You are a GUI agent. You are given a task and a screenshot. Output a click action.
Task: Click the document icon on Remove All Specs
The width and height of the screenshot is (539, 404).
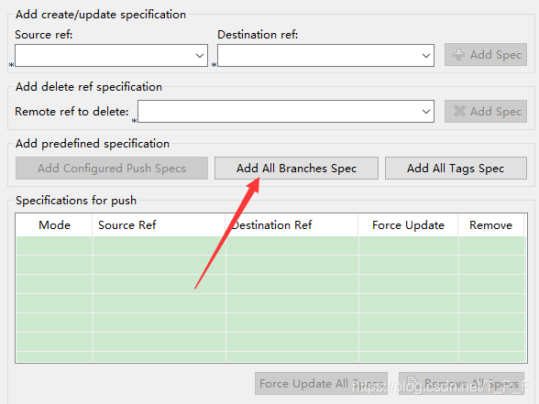pyautogui.click(x=412, y=382)
